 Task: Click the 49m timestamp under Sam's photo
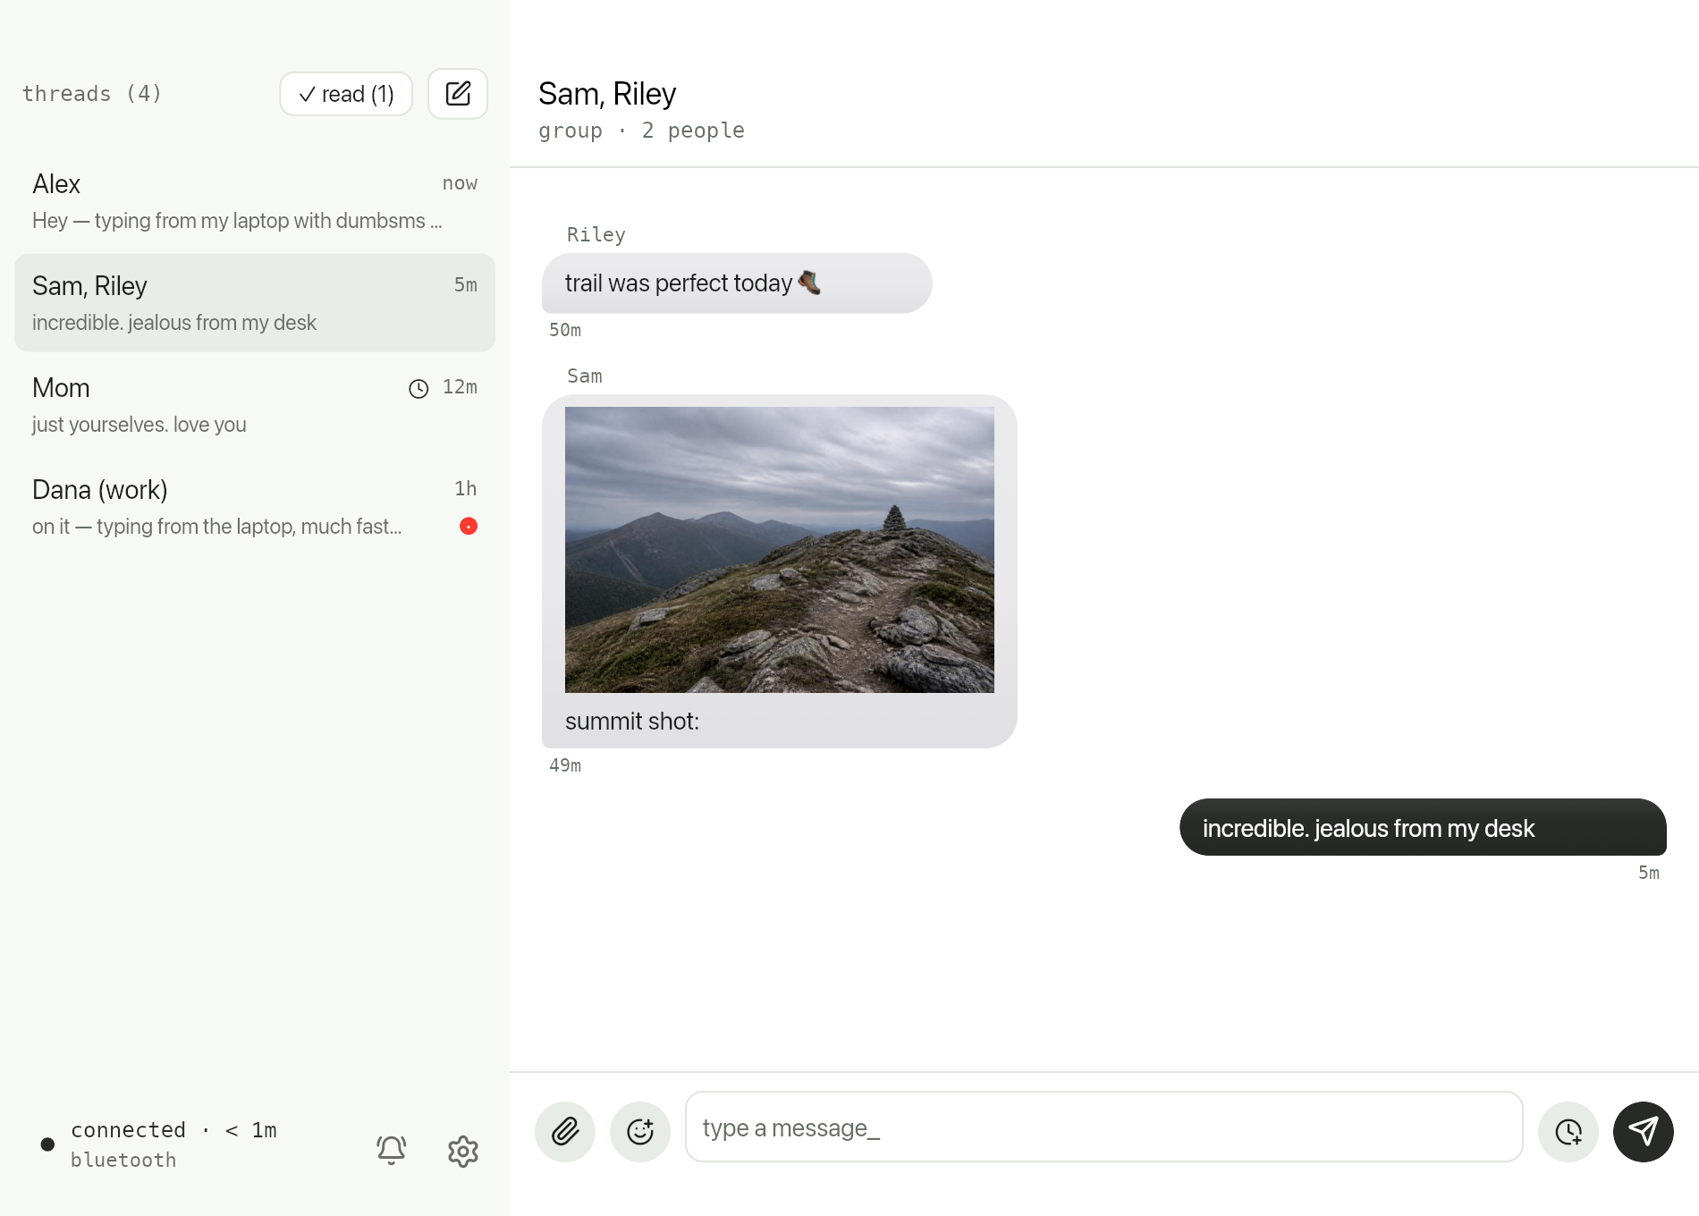(x=565, y=765)
